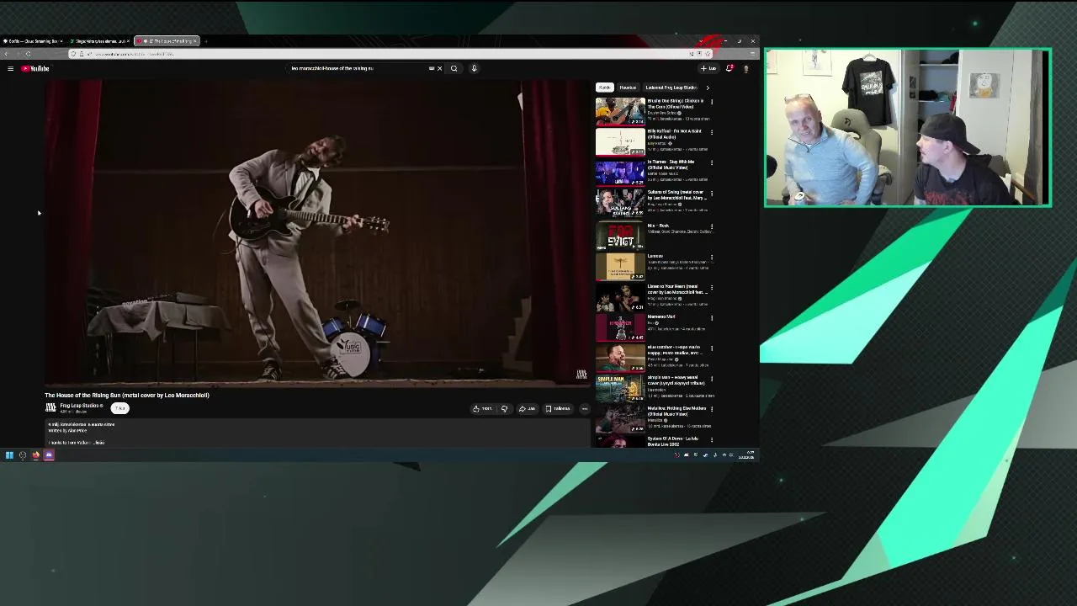
Task: Open the YouTube hamburger guide menu
Action: pos(10,68)
